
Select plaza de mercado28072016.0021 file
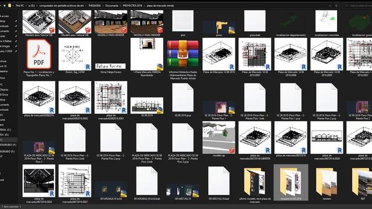coord(75,181)
